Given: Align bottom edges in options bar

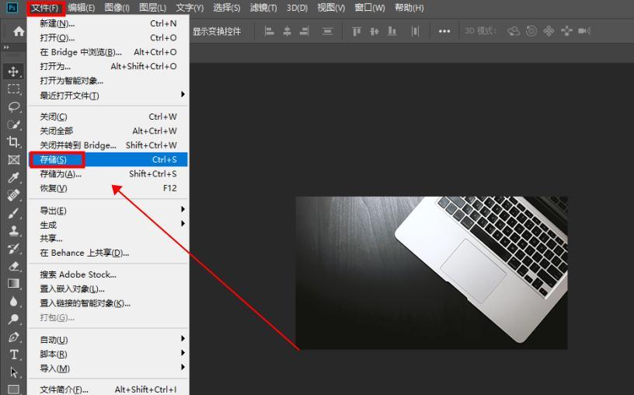Looking at the screenshot, I should (392, 31).
